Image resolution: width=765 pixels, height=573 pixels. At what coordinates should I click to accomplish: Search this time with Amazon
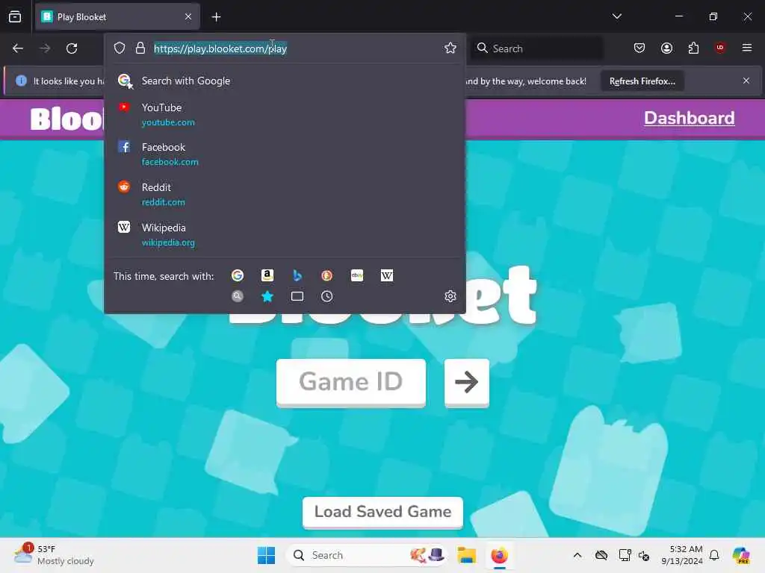[x=267, y=276]
